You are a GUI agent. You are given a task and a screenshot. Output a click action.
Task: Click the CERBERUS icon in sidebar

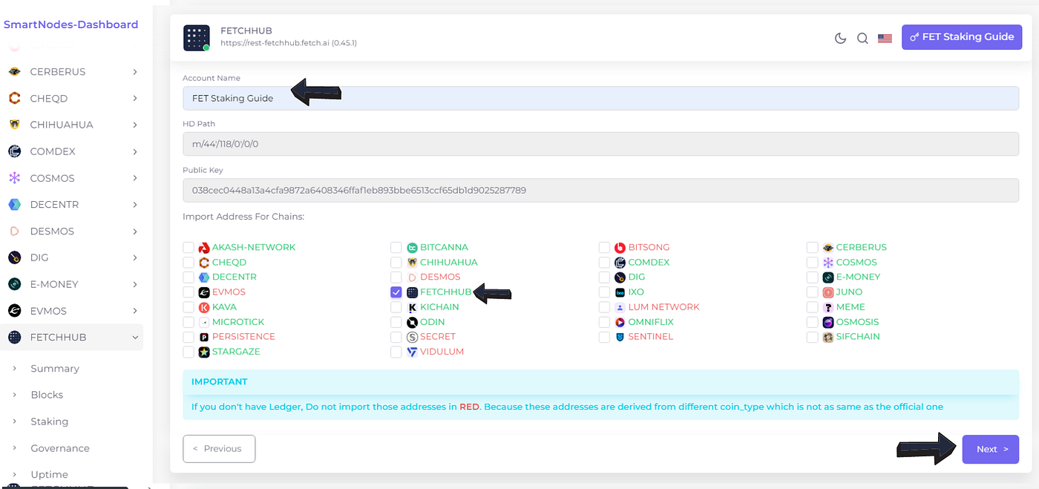point(14,72)
